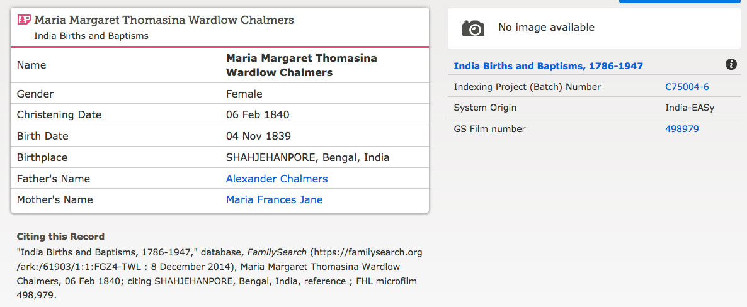Open father Alexander Chalmers' record link
Viewport: 747px width, 307px height.
pyautogui.click(x=277, y=179)
